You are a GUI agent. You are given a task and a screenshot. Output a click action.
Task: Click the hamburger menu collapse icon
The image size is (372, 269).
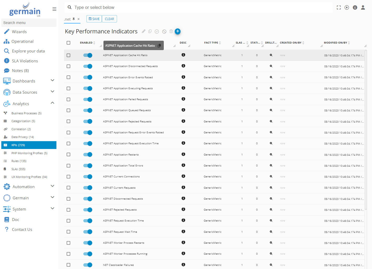pos(54,9)
